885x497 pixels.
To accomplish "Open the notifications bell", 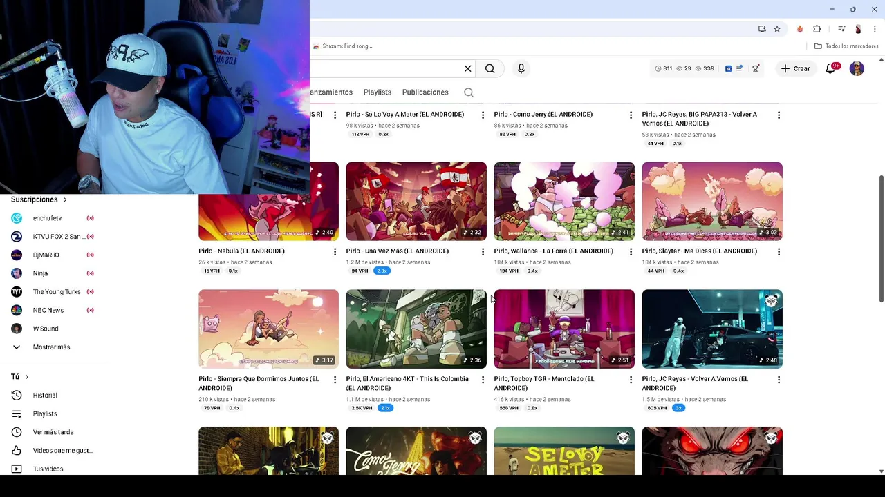I will pos(831,68).
